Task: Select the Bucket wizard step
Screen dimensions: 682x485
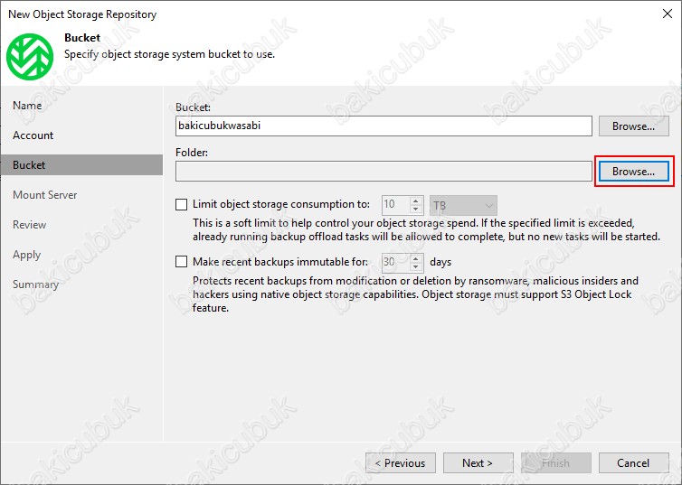Action: coord(81,165)
